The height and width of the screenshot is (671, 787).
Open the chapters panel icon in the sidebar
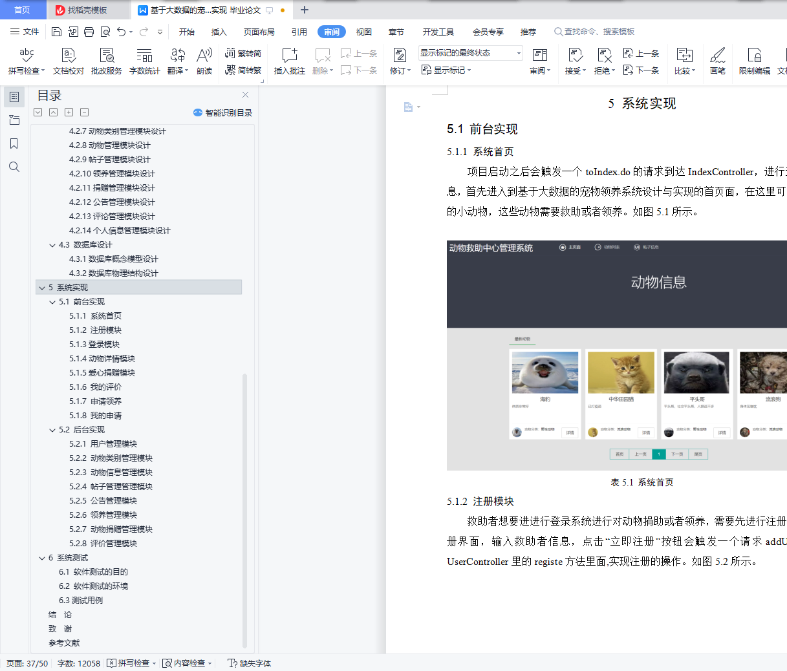pos(14,120)
